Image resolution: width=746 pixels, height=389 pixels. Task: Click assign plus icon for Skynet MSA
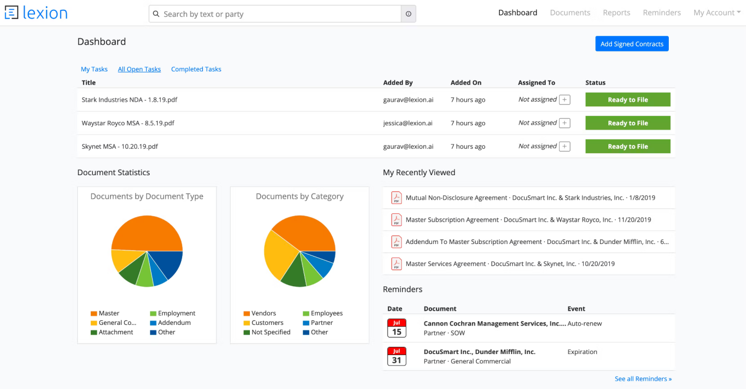pyautogui.click(x=564, y=147)
